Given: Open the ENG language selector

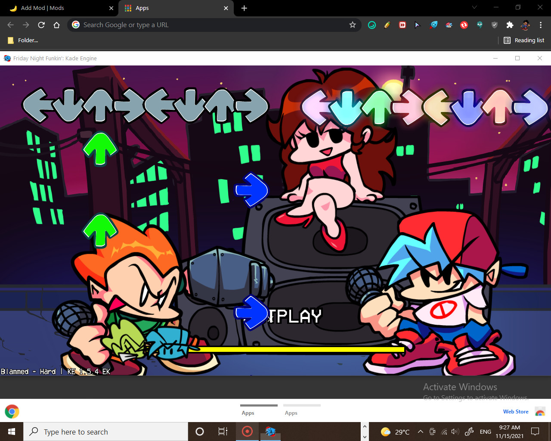Looking at the screenshot, I should 486,432.
